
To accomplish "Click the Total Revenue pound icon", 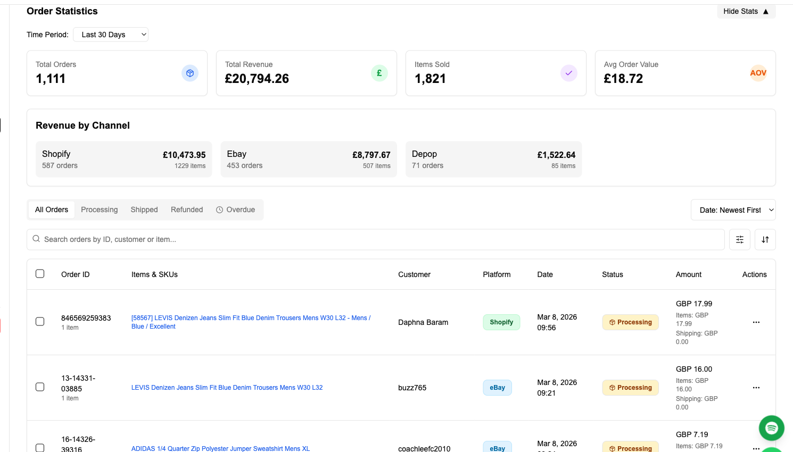I will click(x=379, y=73).
